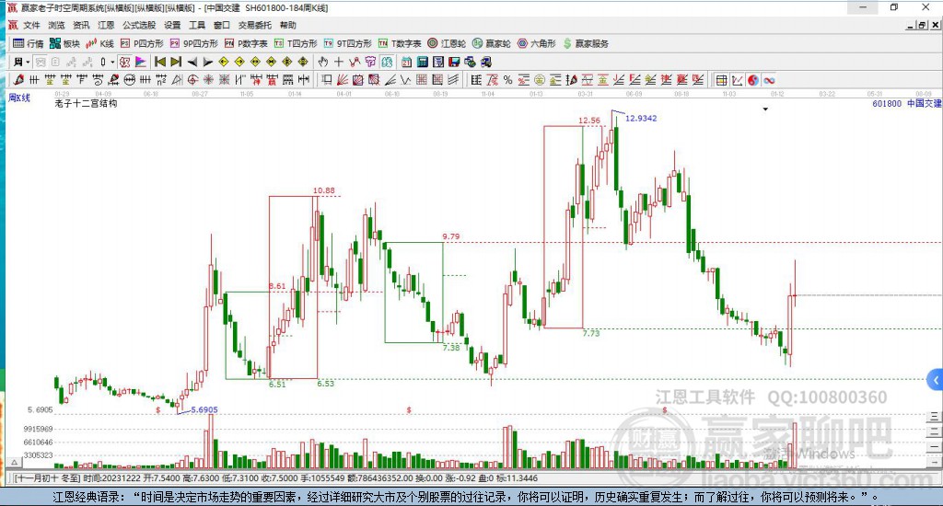Select the Gann fan lines tool
The image size is (943, 506).
(343, 80)
